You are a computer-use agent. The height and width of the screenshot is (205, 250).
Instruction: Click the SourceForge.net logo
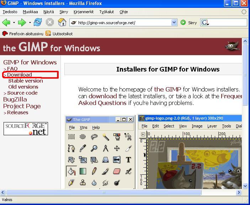(x=26, y=129)
